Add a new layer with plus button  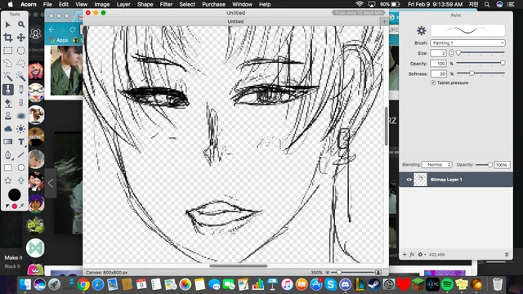pyautogui.click(x=405, y=254)
